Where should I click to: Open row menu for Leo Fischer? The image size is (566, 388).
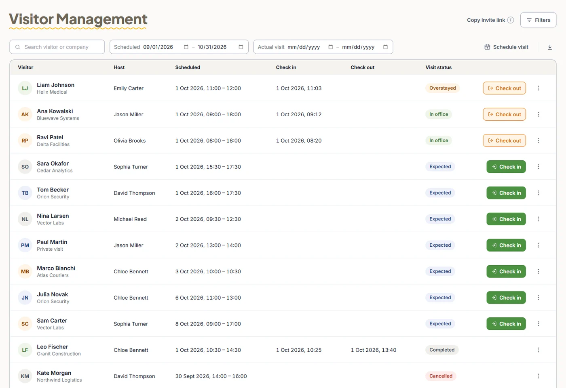pyautogui.click(x=539, y=350)
